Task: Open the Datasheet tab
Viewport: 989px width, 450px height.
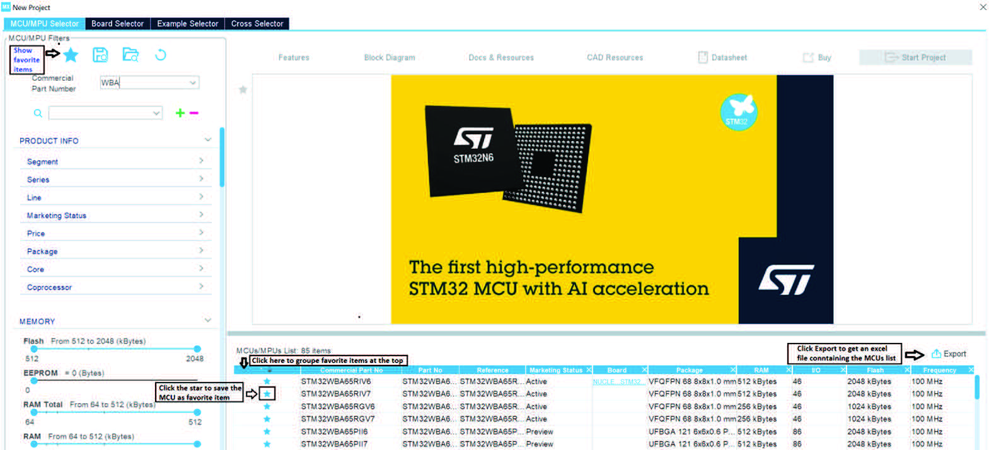Action: coord(722,57)
